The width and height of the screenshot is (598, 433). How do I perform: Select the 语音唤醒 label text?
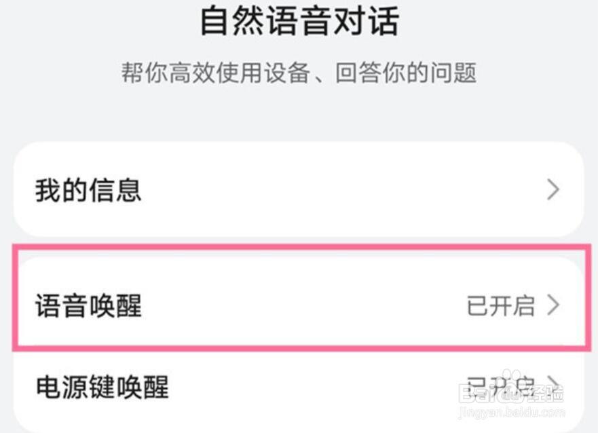pos(88,305)
